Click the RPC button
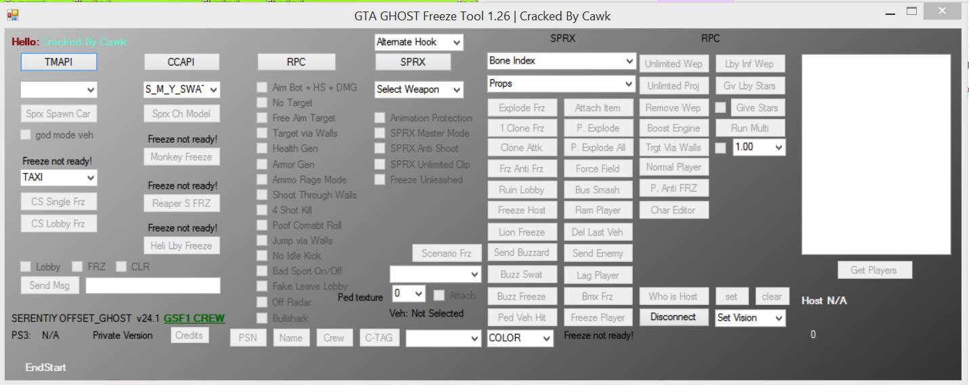The height and width of the screenshot is (385, 969). (296, 62)
